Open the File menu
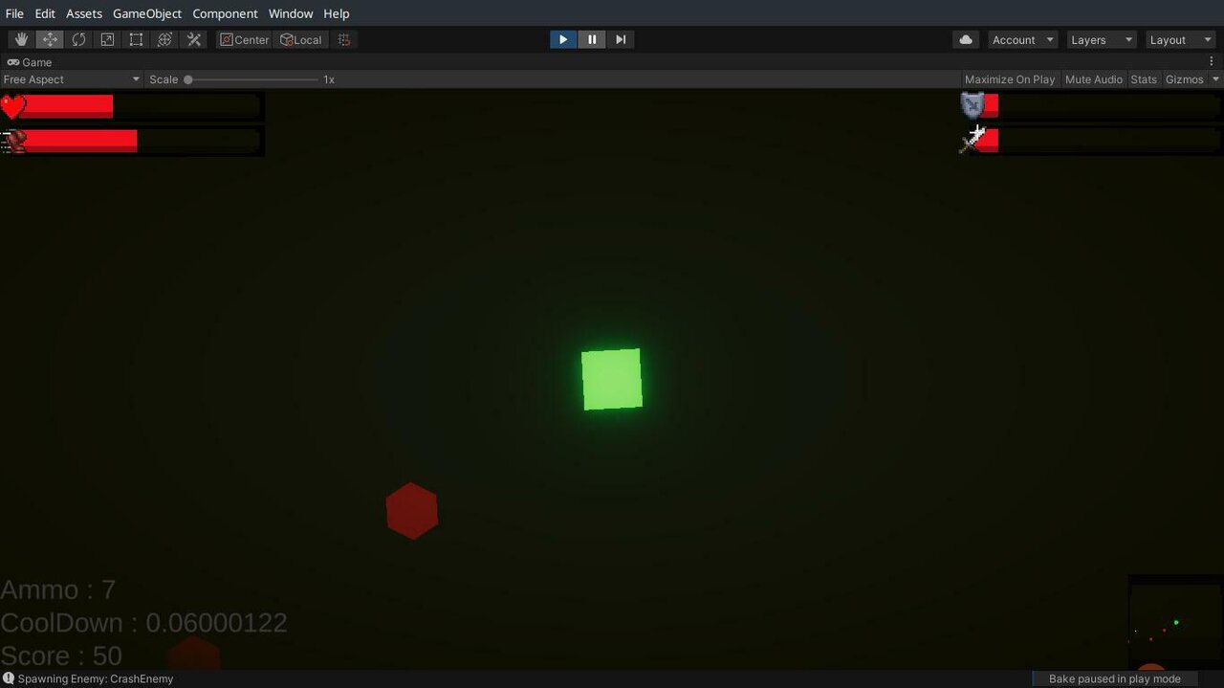Image resolution: width=1224 pixels, height=688 pixels. point(14,13)
